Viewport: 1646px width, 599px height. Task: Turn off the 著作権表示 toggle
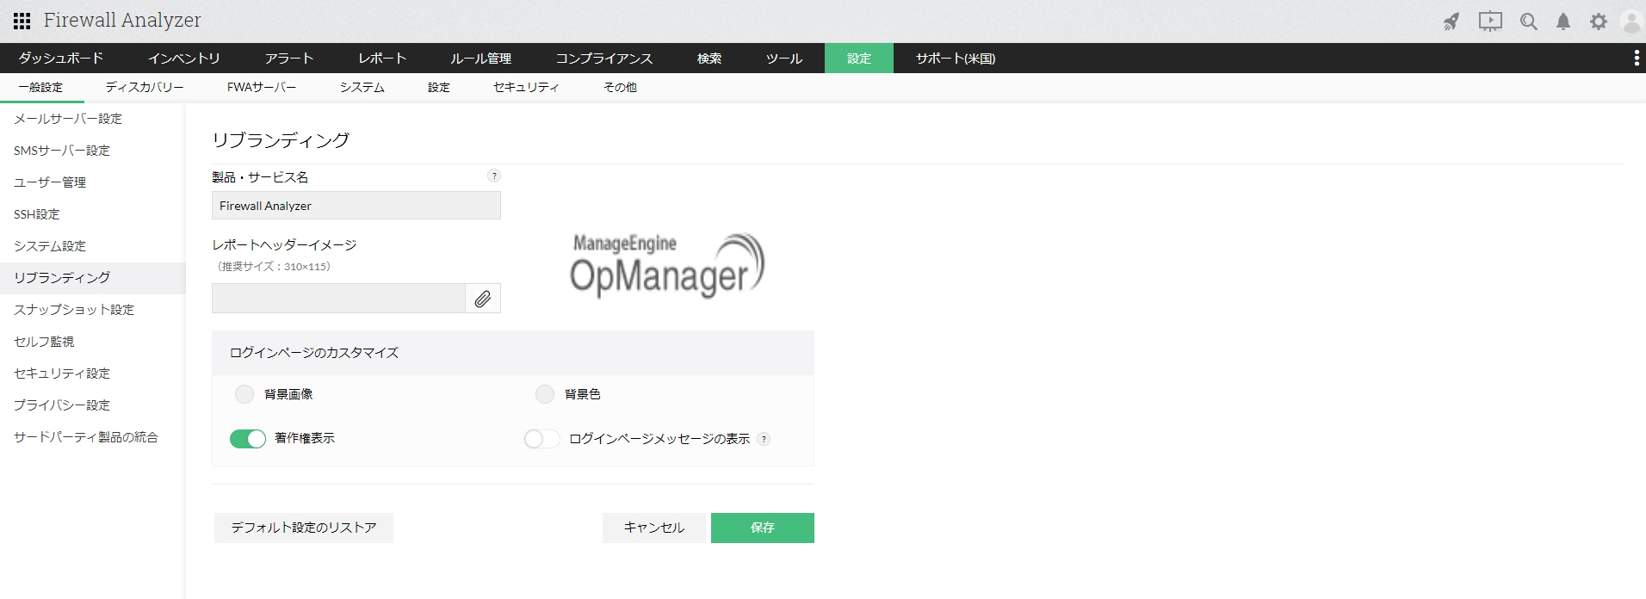248,439
